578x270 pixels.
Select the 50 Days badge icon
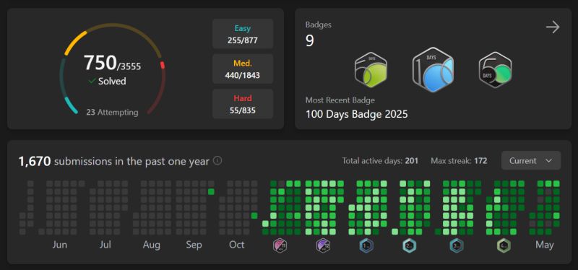495,69
